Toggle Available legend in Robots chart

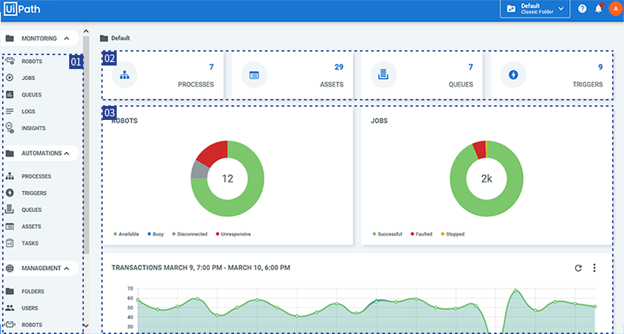click(x=126, y=234)
